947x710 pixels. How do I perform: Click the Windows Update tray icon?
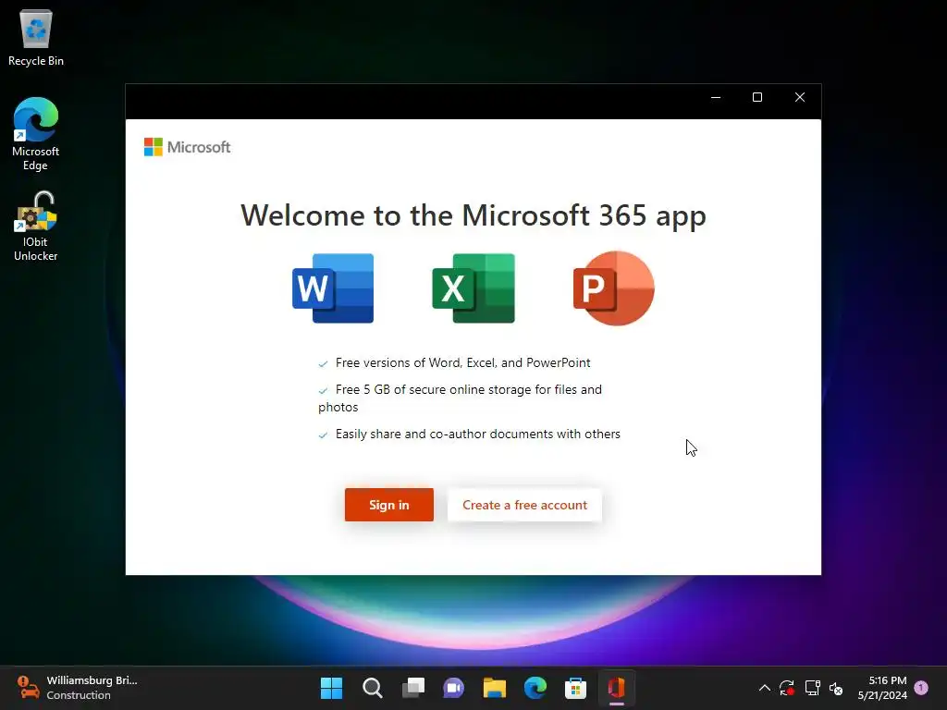pyautogui.click(x=786, y=688)
